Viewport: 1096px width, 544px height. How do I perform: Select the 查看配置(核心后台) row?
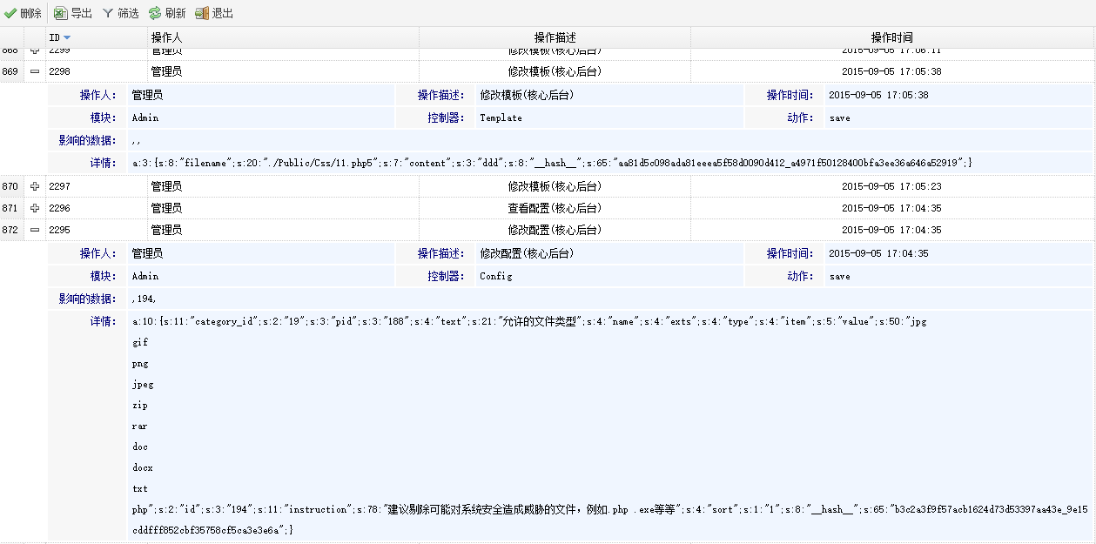click(x=555, y=208)
